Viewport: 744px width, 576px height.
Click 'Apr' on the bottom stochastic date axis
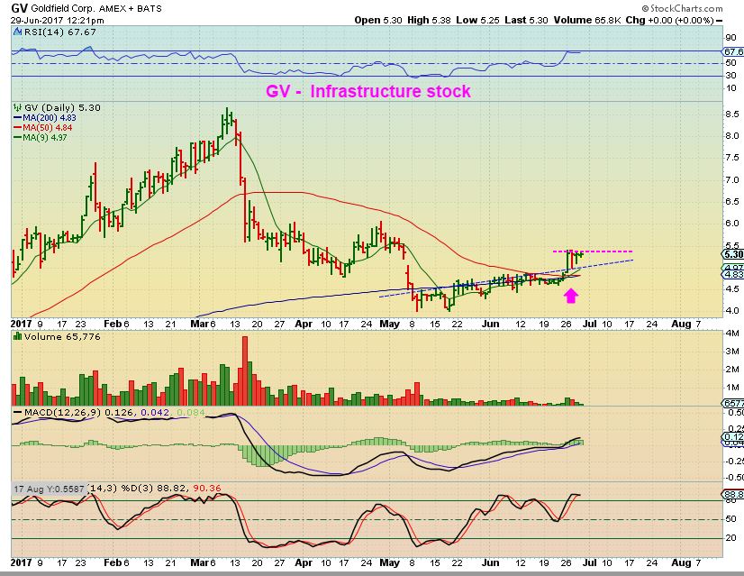(304, 562)
